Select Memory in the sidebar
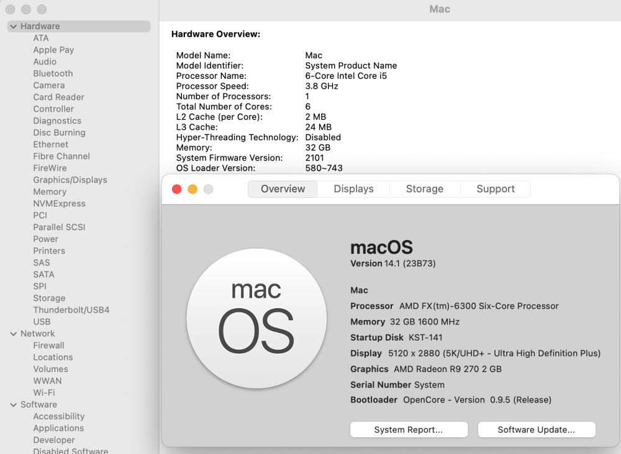This screenshot has height=454, width=621. (50, 192)
